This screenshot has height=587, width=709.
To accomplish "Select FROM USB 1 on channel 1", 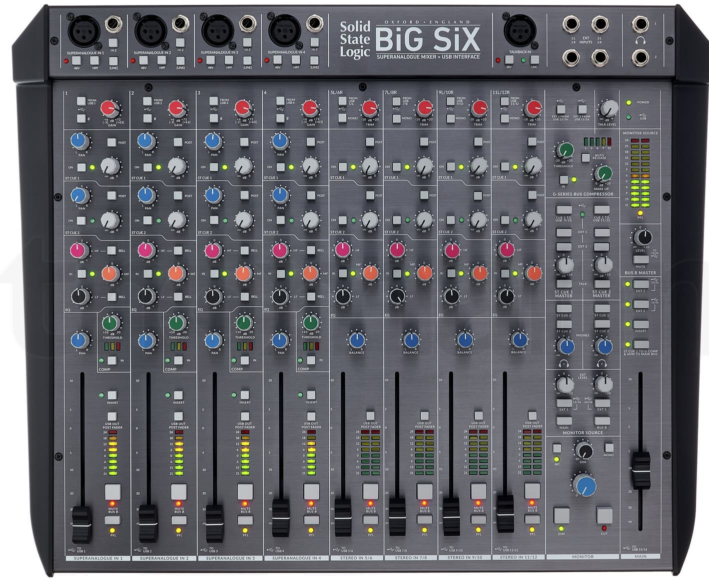I will click(x=81, y=101).
